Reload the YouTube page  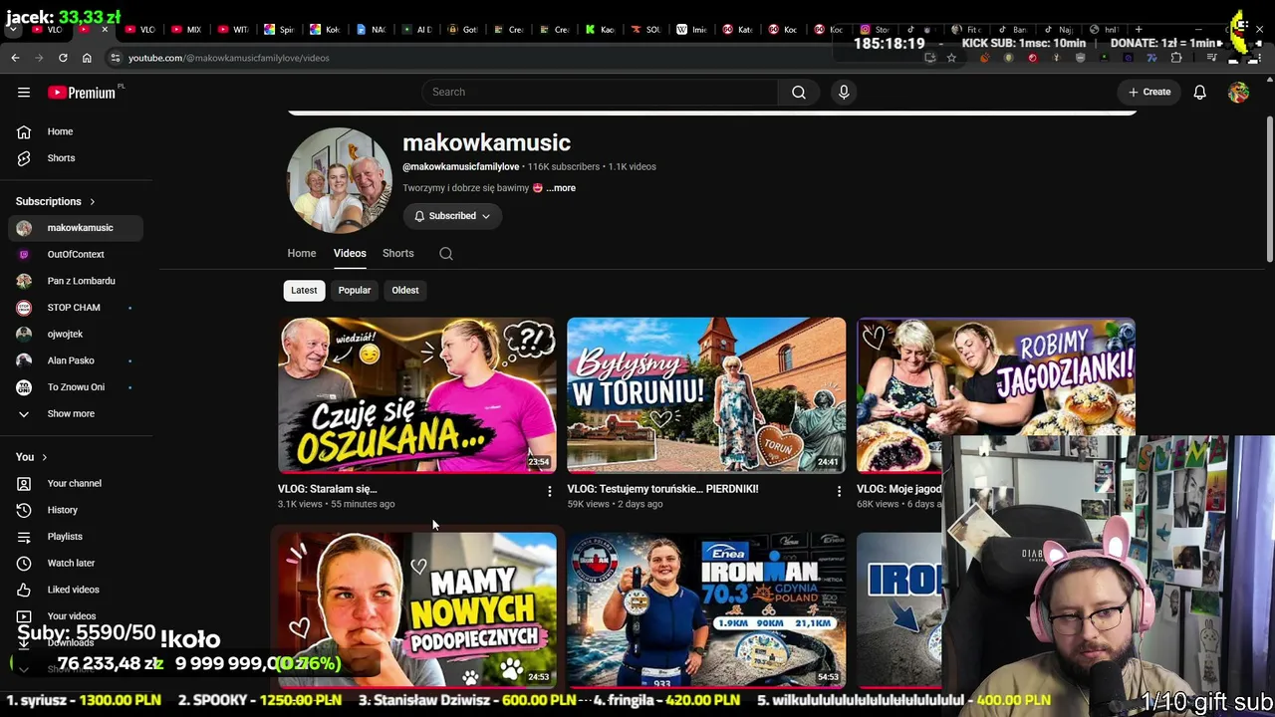coord(63,58)
